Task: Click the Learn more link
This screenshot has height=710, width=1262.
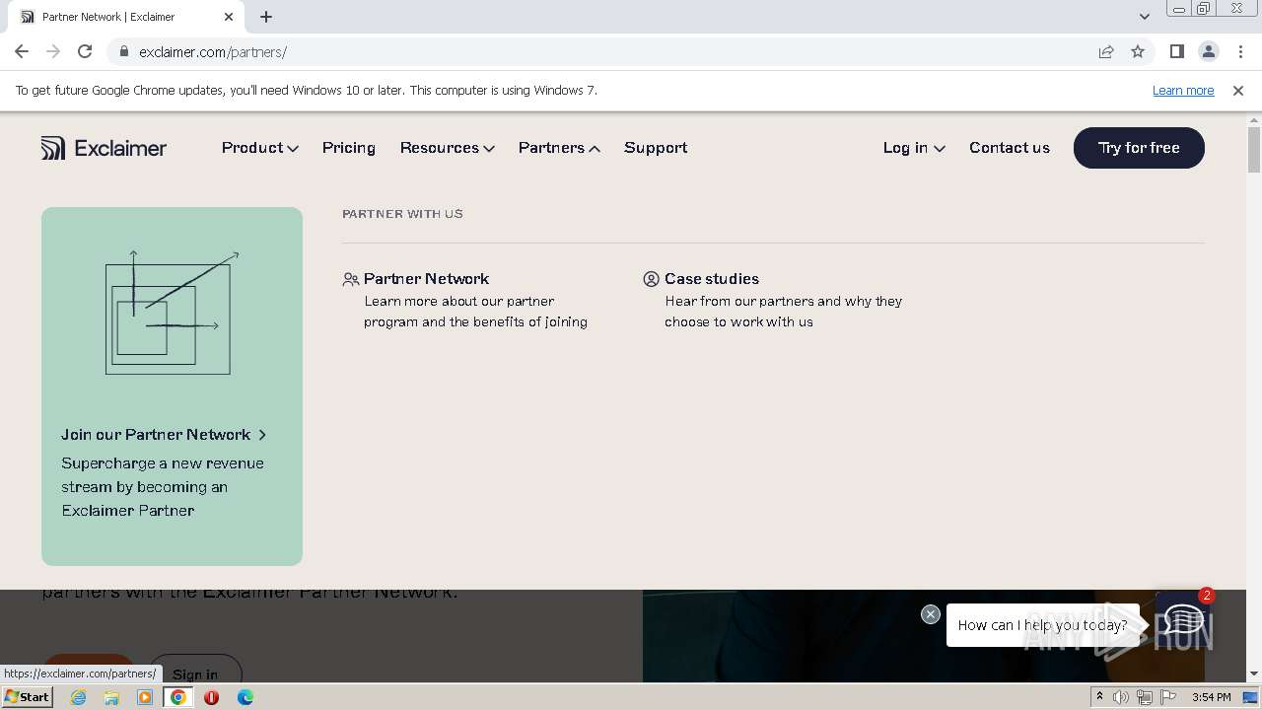Action: click(1183, 90)
